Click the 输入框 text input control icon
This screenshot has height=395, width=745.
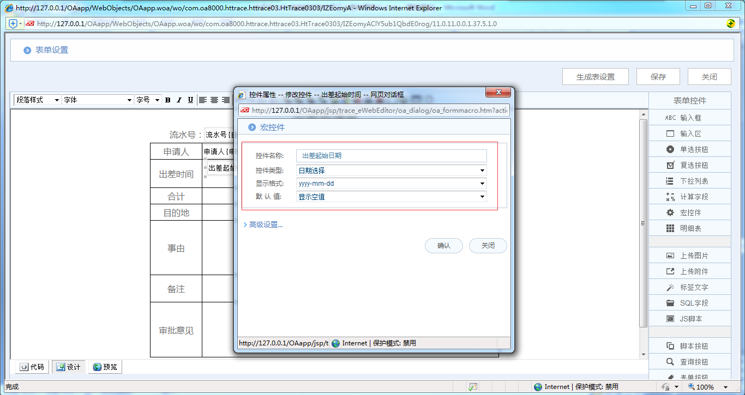[670, 118]
